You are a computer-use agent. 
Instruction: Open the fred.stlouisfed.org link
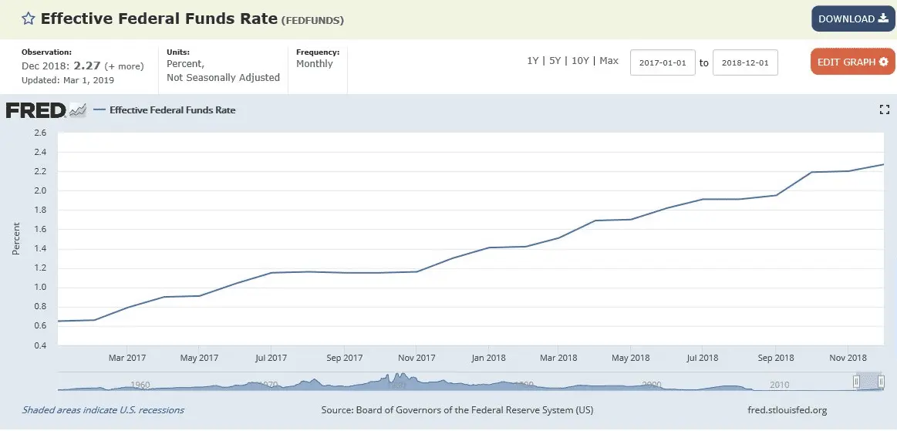click(787, 410)
